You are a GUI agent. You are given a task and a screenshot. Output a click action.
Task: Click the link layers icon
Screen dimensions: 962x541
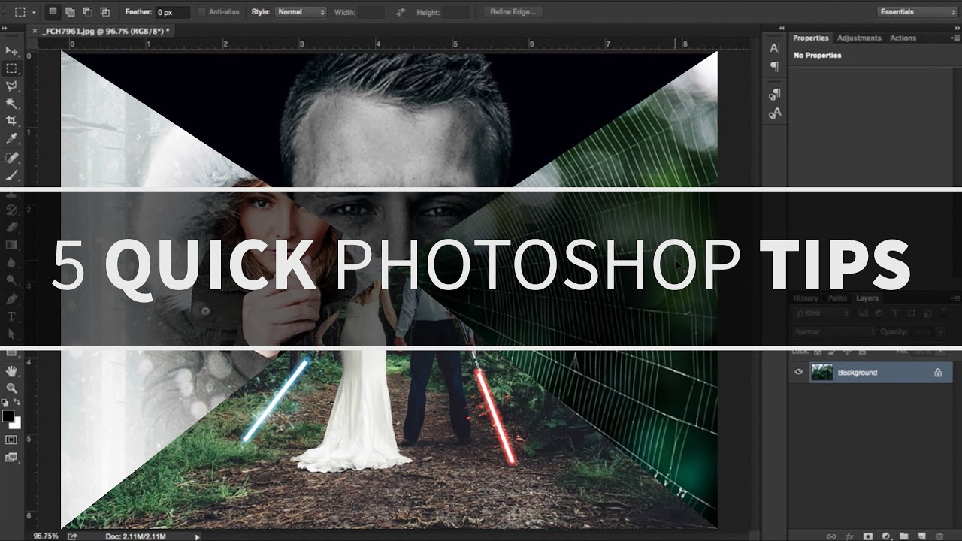pyautogui.click(x=831, y=536)
